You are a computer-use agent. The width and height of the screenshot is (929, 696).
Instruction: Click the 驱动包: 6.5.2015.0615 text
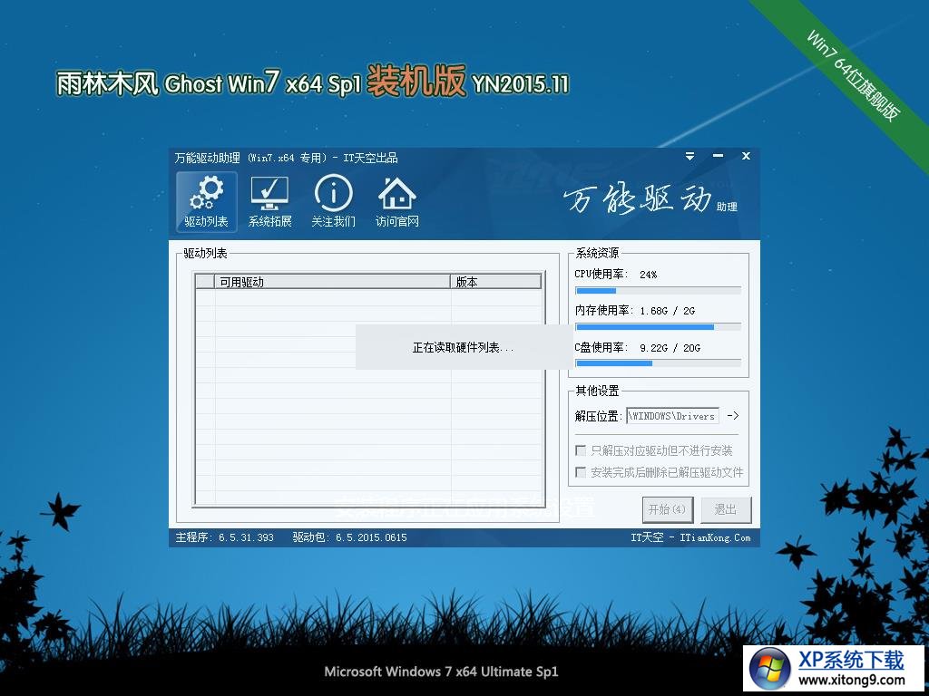[x=349, y=537]
